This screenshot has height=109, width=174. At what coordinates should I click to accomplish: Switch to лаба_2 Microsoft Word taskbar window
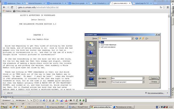(x=79, y=107)
